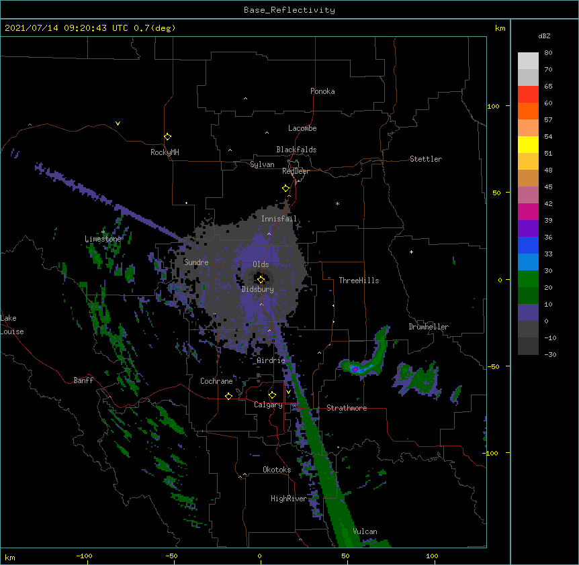Select the red 65 dBZ color swatch

(528, 94)
